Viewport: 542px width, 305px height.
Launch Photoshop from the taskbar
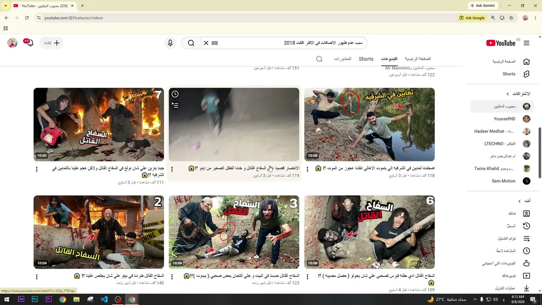[35, 299]
